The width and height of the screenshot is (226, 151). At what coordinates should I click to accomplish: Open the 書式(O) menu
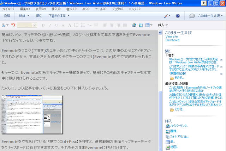[71, 9]
